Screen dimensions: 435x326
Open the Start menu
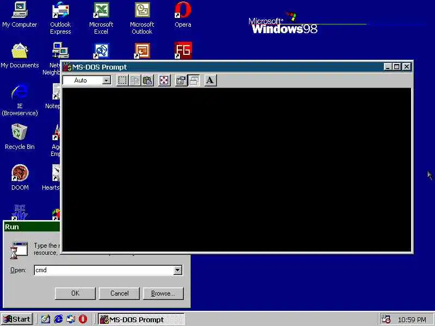(x=17, y=319)
